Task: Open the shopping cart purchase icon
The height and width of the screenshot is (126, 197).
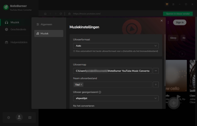Action: (x=167, y=4)
